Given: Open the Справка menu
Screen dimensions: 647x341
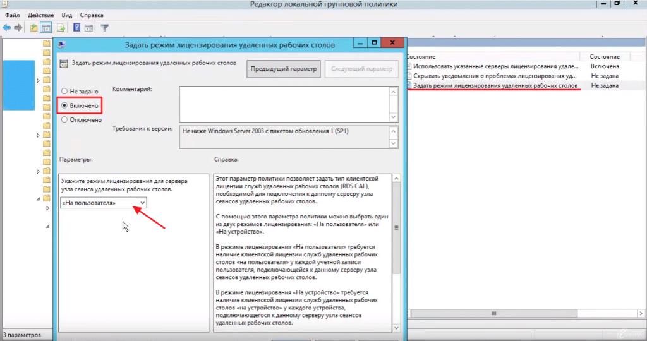Looking at the screenshot, I should pos(92,15).
